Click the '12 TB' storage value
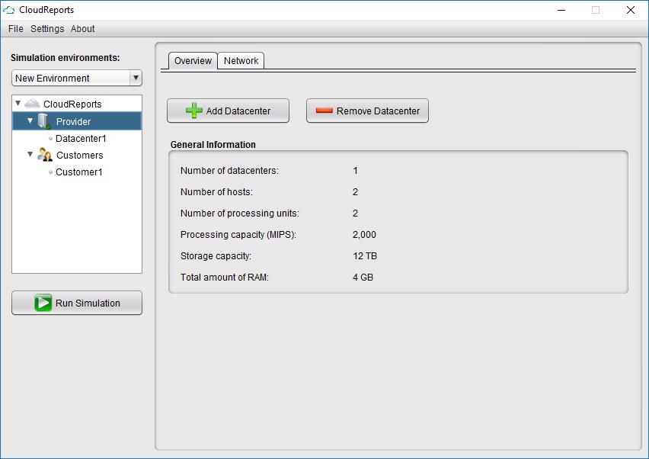 click(365, 256)
